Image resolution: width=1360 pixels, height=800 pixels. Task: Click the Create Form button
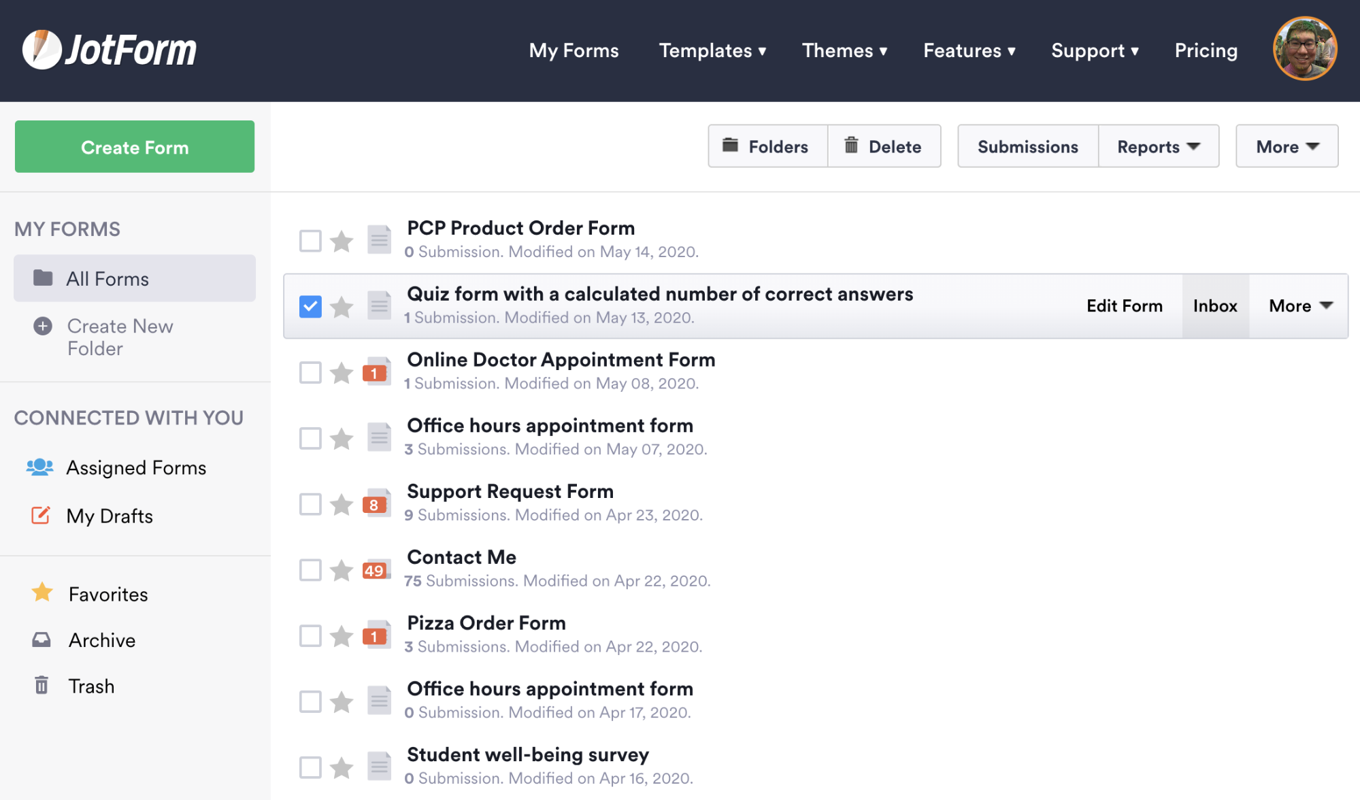coord(135,147)
